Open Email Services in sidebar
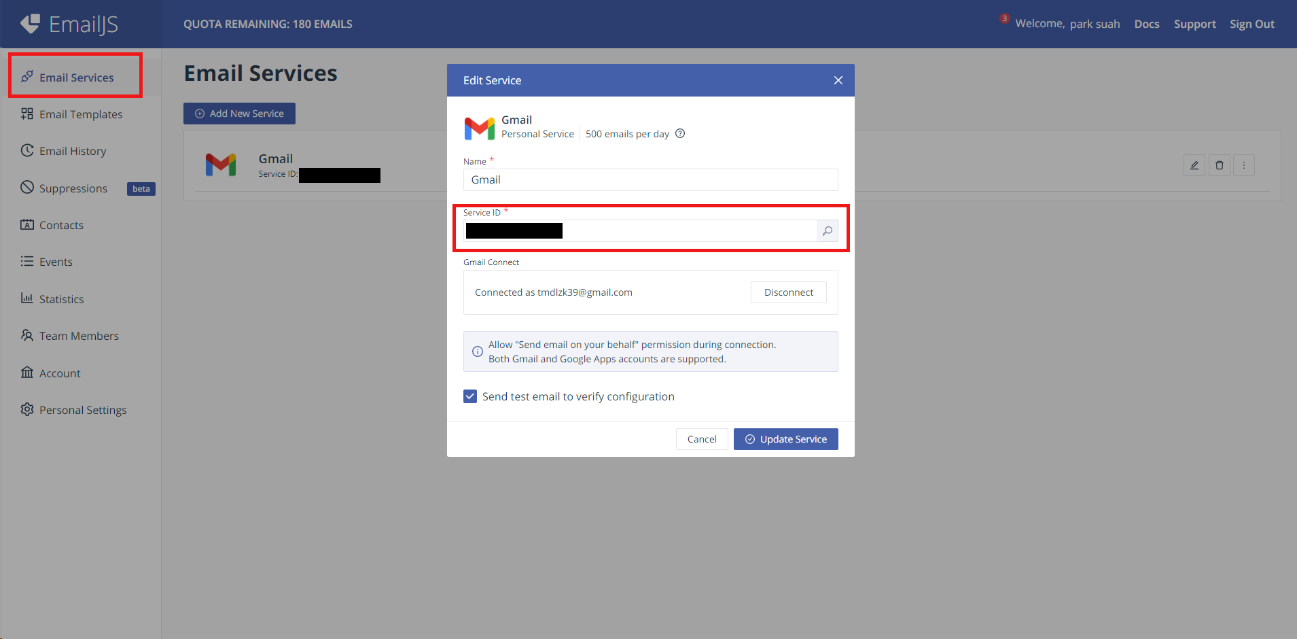Viewport: 1297px width, 639px height. point(76,77)
